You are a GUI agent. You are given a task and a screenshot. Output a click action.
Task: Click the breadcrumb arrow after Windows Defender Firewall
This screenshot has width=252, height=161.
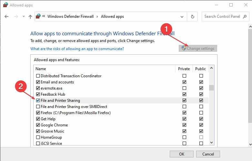click(x=97, y=16)
